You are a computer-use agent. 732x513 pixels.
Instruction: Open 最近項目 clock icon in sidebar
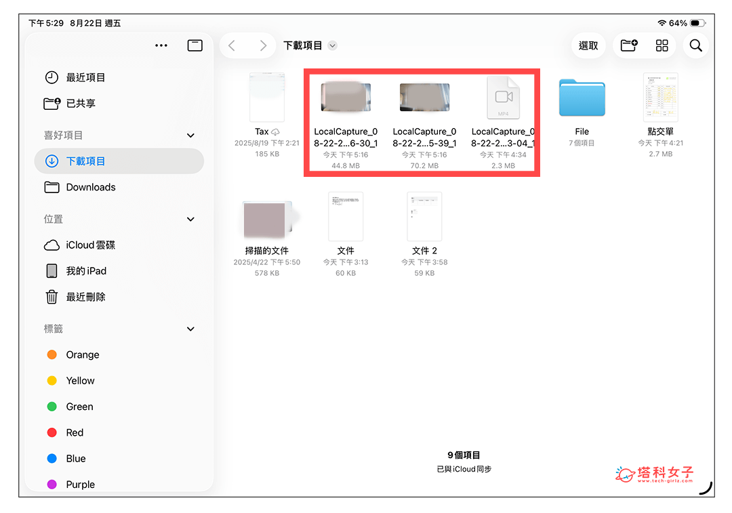83,77
